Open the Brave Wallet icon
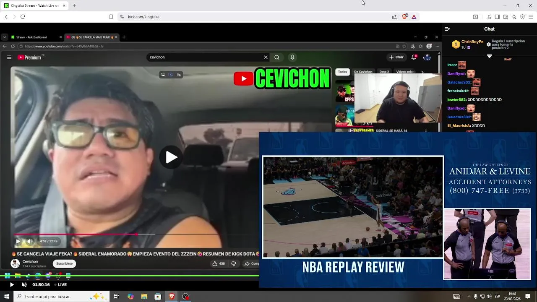This screenshot has height=302, width=537. coord(506,17)
